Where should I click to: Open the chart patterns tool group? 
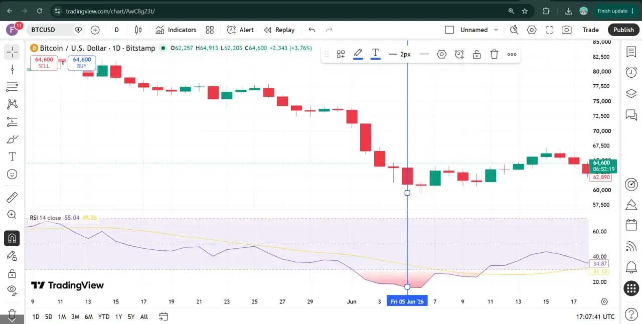[x=12, y=104]
